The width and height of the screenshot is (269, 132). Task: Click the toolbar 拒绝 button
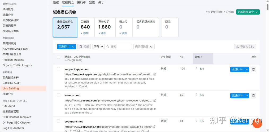pos(84,47)
